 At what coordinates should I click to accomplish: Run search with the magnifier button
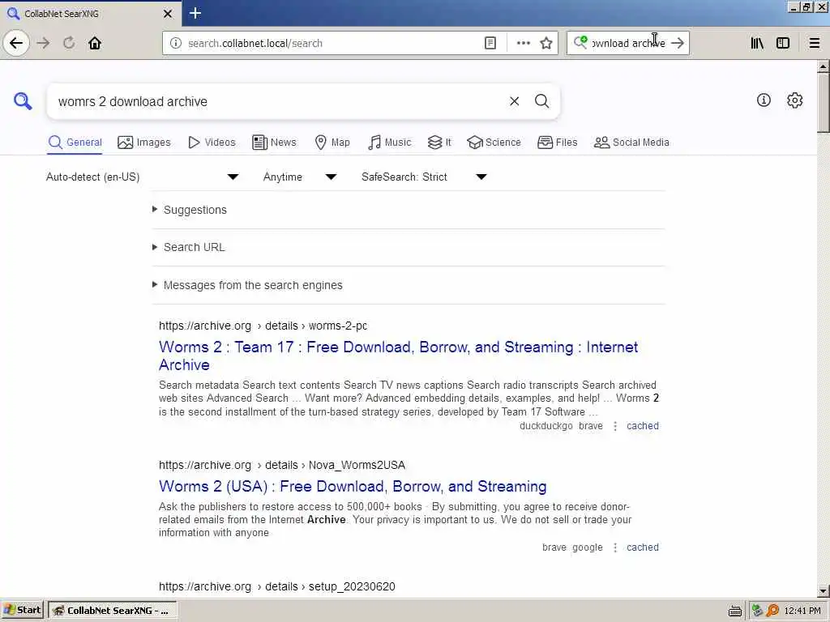(541, 101)
